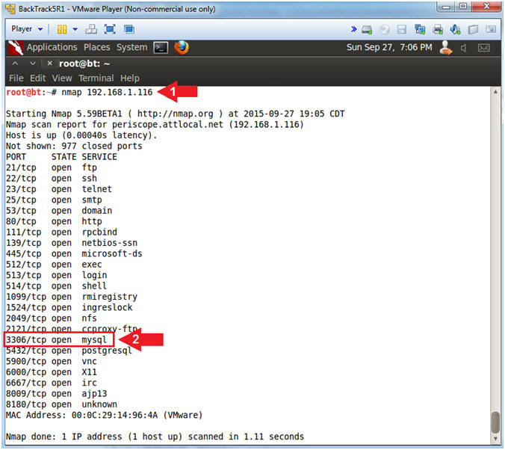The image size is (505, 450).
Task: Click the printer device icon
Action: pyautogui.click(x=437, y=29)
